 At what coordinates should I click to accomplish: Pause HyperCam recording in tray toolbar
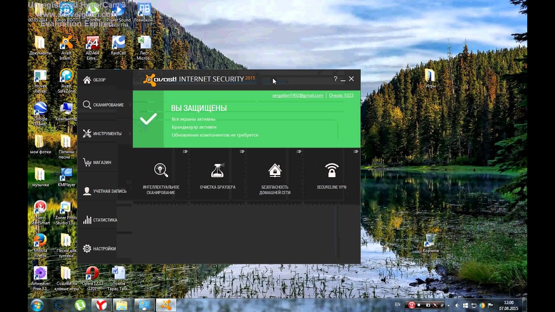click(411, 305)
